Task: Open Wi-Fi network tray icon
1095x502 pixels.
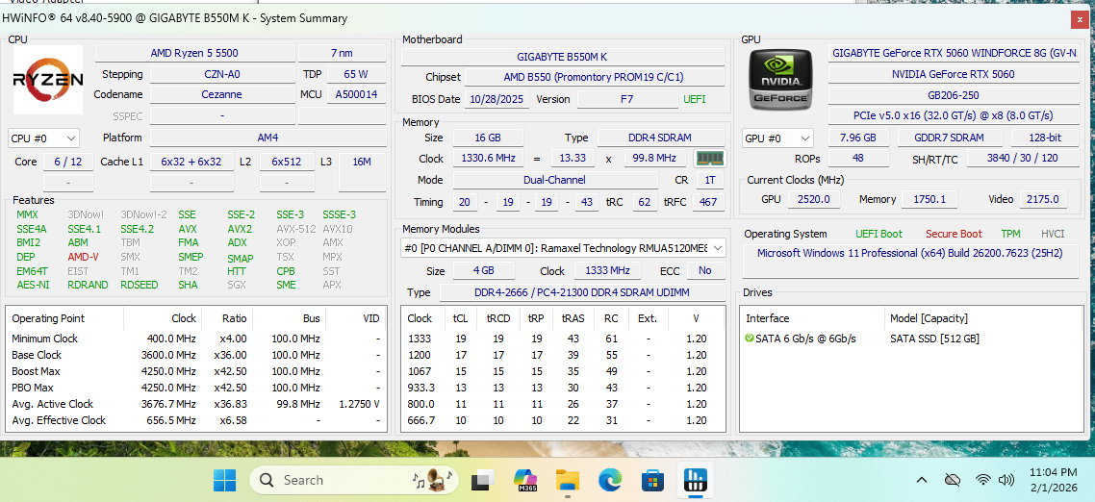Action: tap(983, 480)
